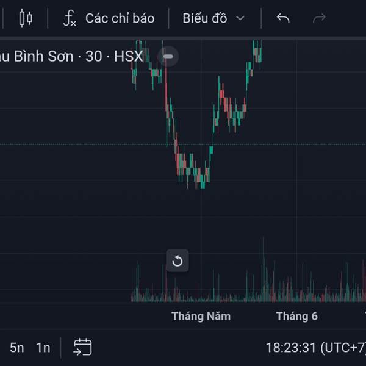Select the 5n time range
Screen dimensions: 366x366
(x=17, y=348)
